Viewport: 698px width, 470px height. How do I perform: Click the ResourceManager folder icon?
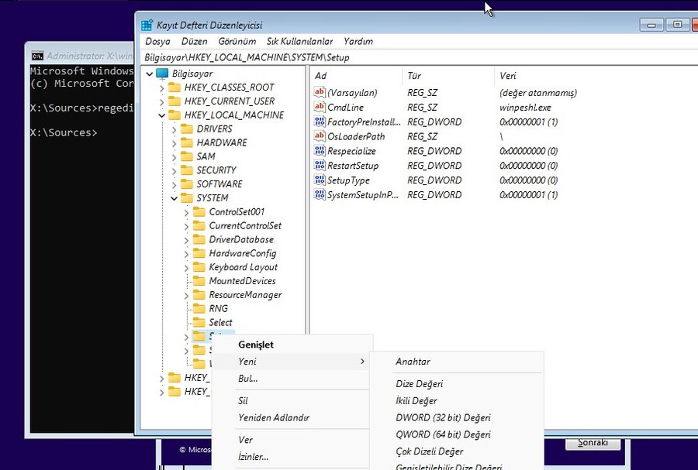click(199, 295)
